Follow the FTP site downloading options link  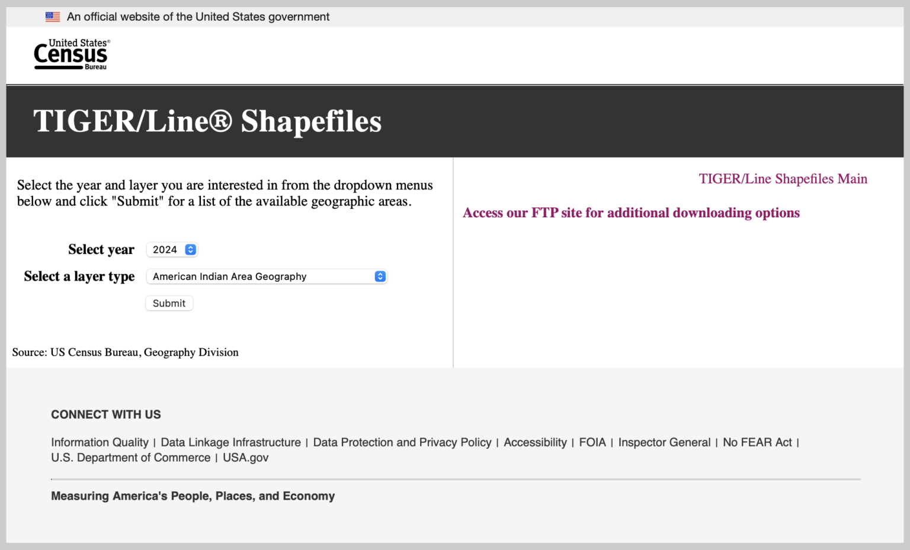[631, 213]
